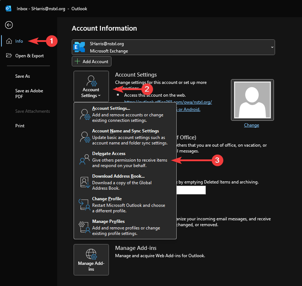Click 'Access this account on the web.' text
Image resolution: width=302 pixels, height=286 pixels.
point(155,95)
